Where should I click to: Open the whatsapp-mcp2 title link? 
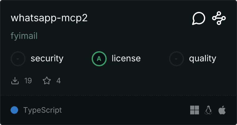pyautogui.click(x=49, y=18)
